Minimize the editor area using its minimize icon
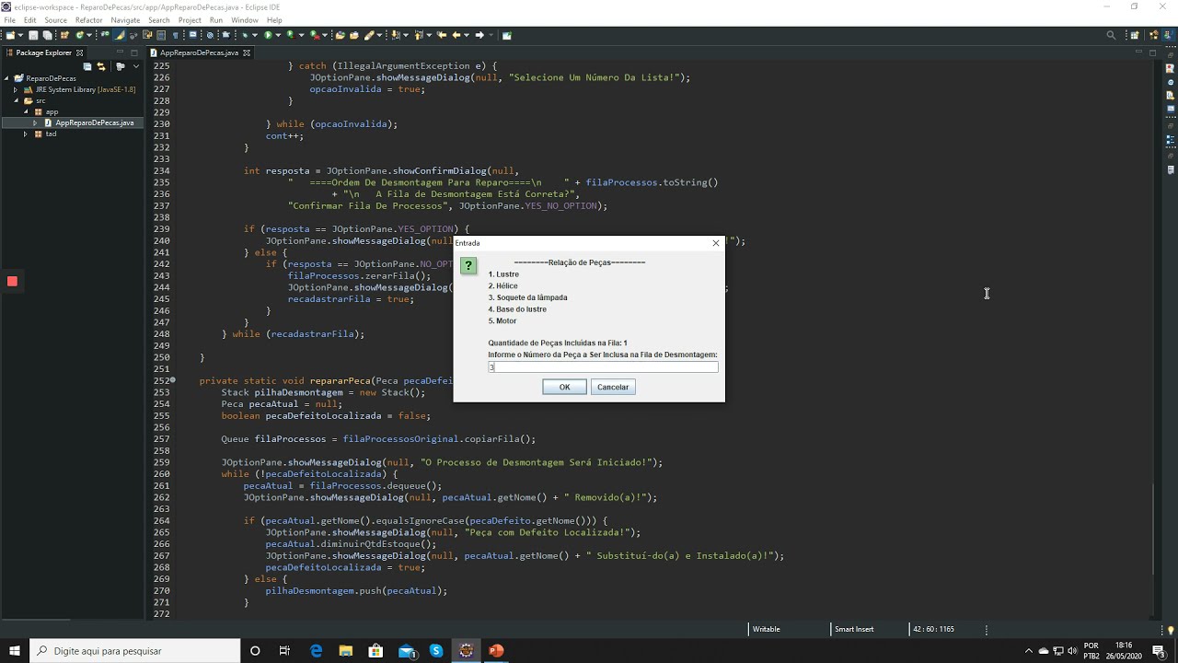The height and width of the screenshot is (663, 1178). tap(1138, 52)
